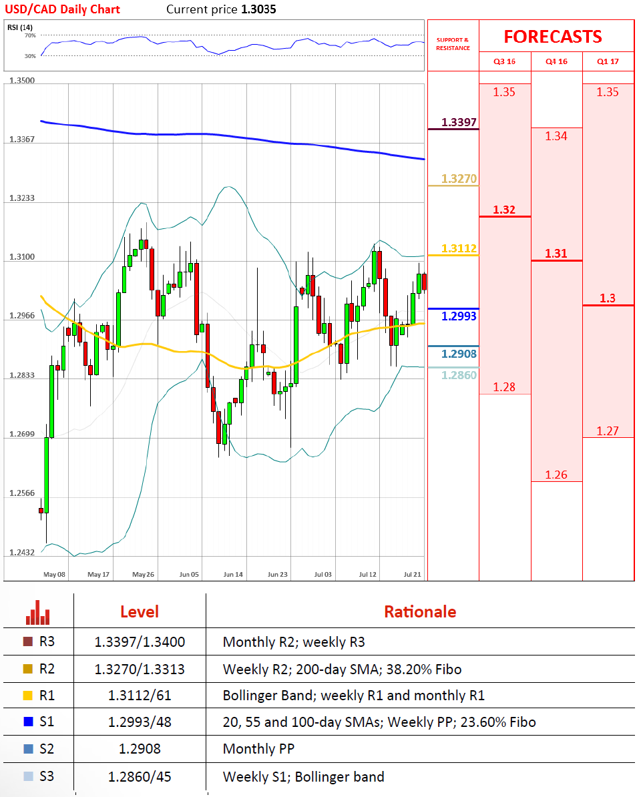Select the R3 maroon color square

pyautogui.click(x=27, y=642)
